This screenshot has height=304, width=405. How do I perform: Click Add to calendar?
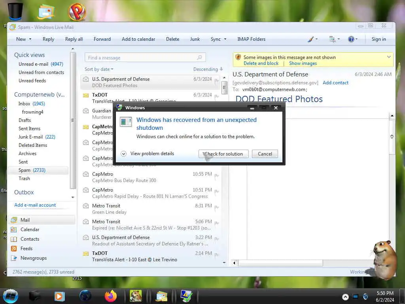click(138, 39)
